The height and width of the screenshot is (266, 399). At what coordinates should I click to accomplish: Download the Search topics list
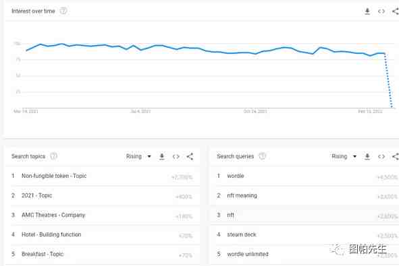[x=162, y=156]
